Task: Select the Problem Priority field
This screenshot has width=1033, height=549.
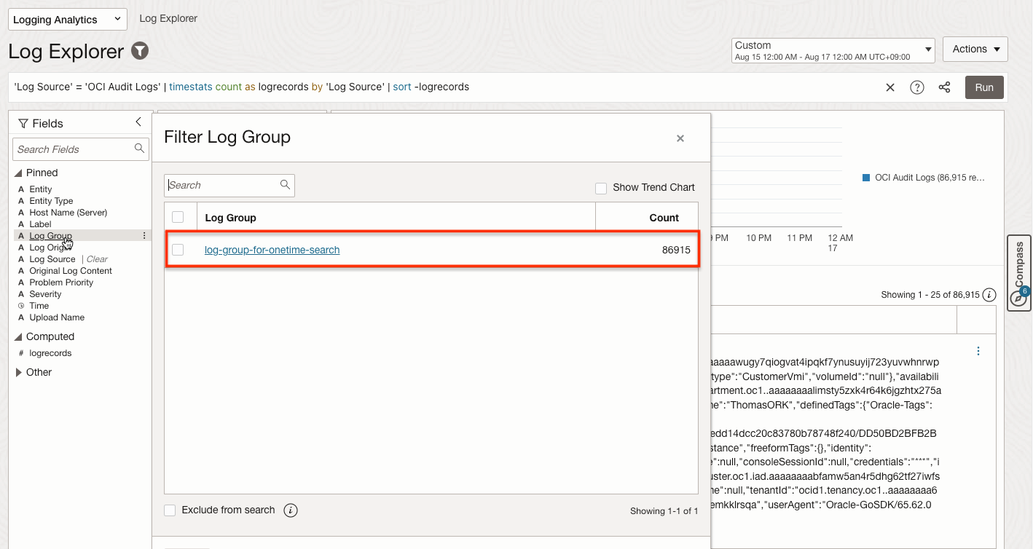Action: coord(61,283)
